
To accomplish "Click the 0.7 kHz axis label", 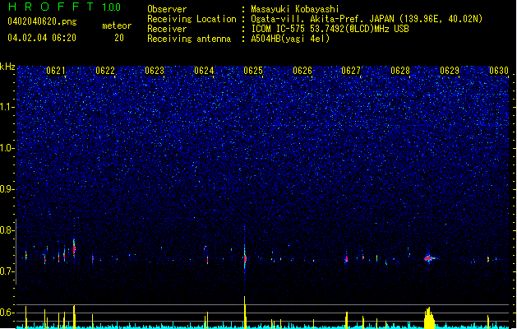I will [x=7, y=271].
